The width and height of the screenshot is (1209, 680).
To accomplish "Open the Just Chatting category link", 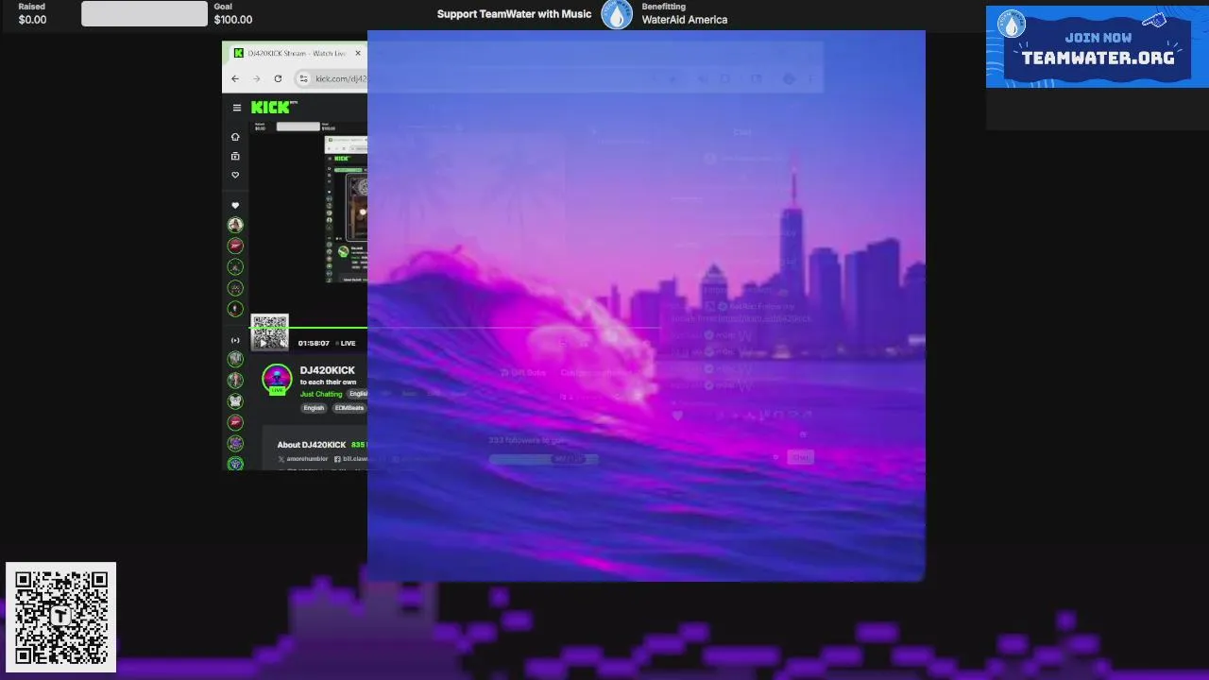I will pyautogui.click(x=321, y=394).
